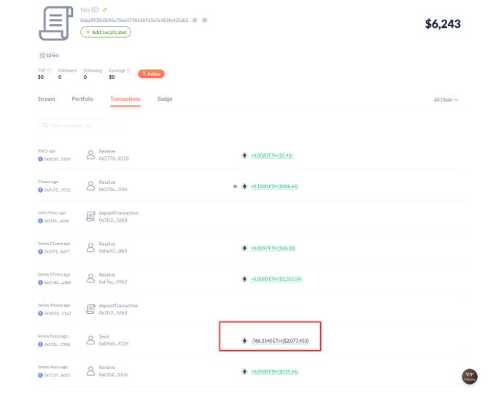Switch to the Stream tab
This screenshot has height=394, width=496.
pos(46,98)
